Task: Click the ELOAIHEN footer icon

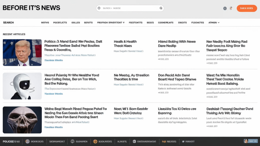Action: click(x=72, y=141)
